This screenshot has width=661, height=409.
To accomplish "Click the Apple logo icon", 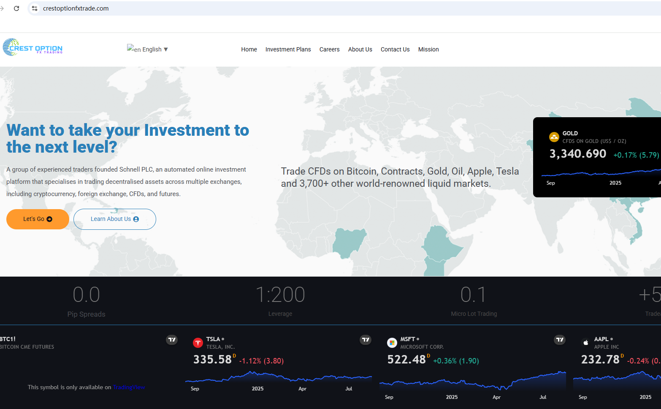I will tap(586, 343).
